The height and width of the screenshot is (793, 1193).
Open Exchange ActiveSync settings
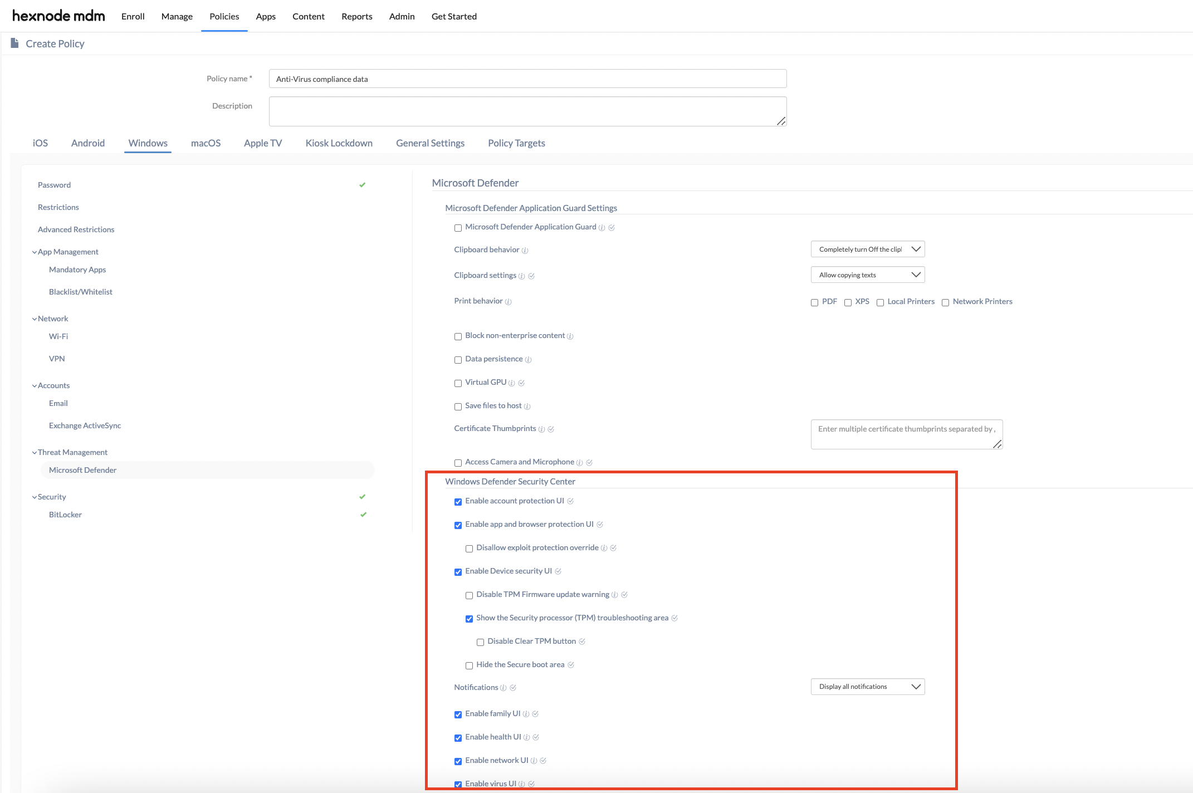coord(85,425)
